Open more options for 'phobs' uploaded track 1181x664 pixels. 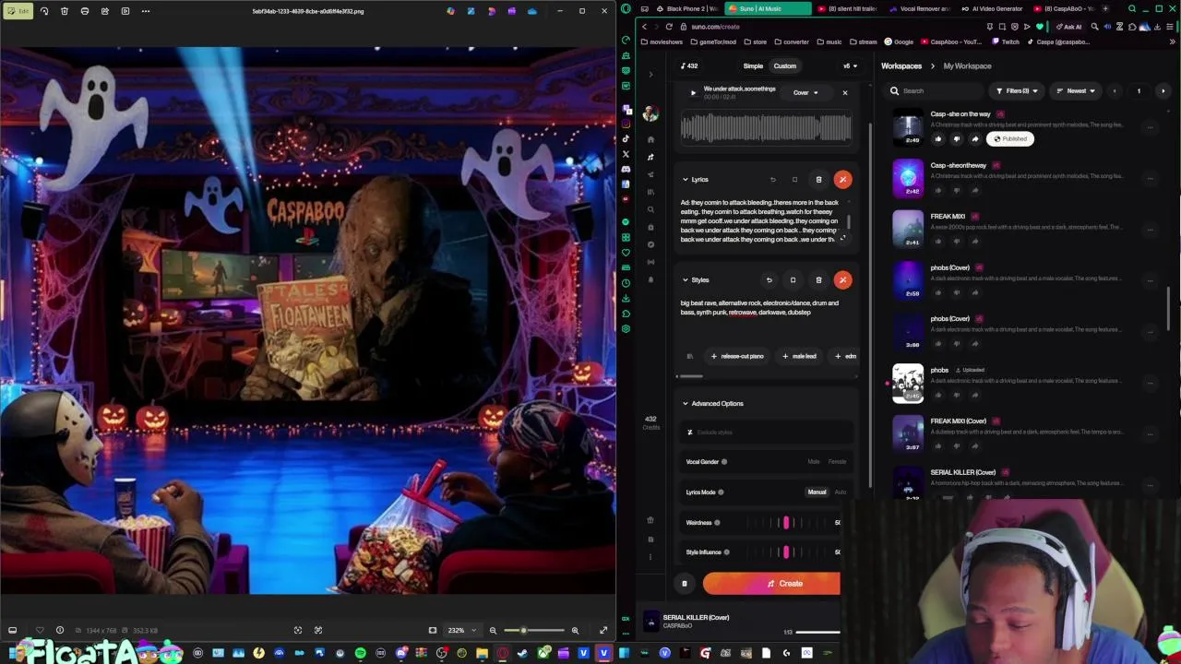tap(1150, 383)
